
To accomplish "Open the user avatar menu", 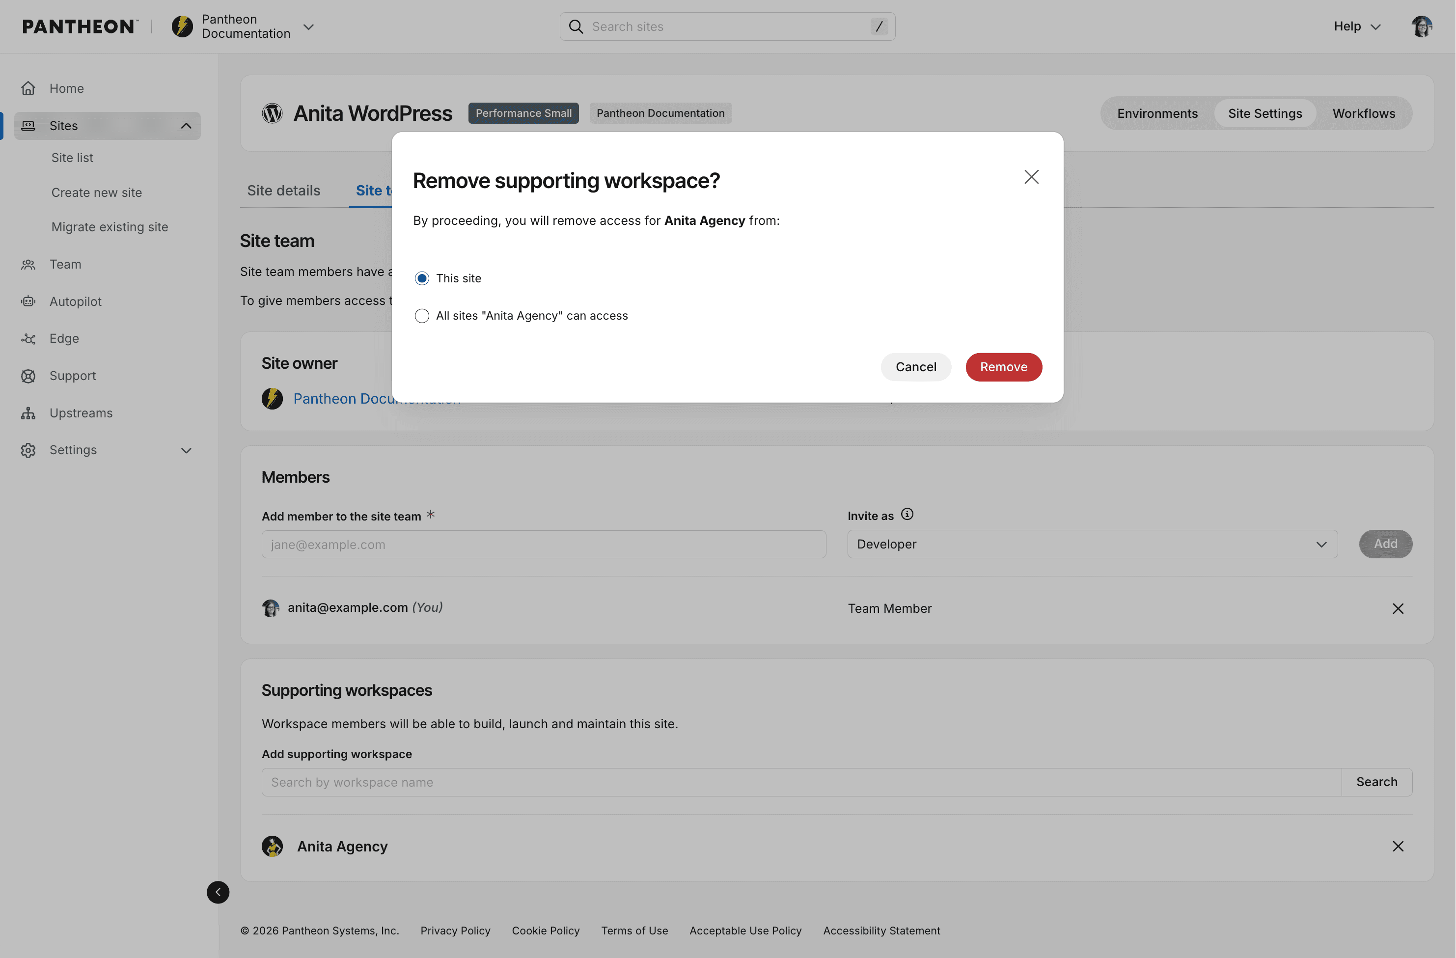I will click(1422, 27).
